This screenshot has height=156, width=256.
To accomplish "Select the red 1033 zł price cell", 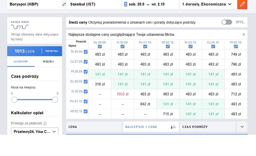I will [x=122, y=94].
